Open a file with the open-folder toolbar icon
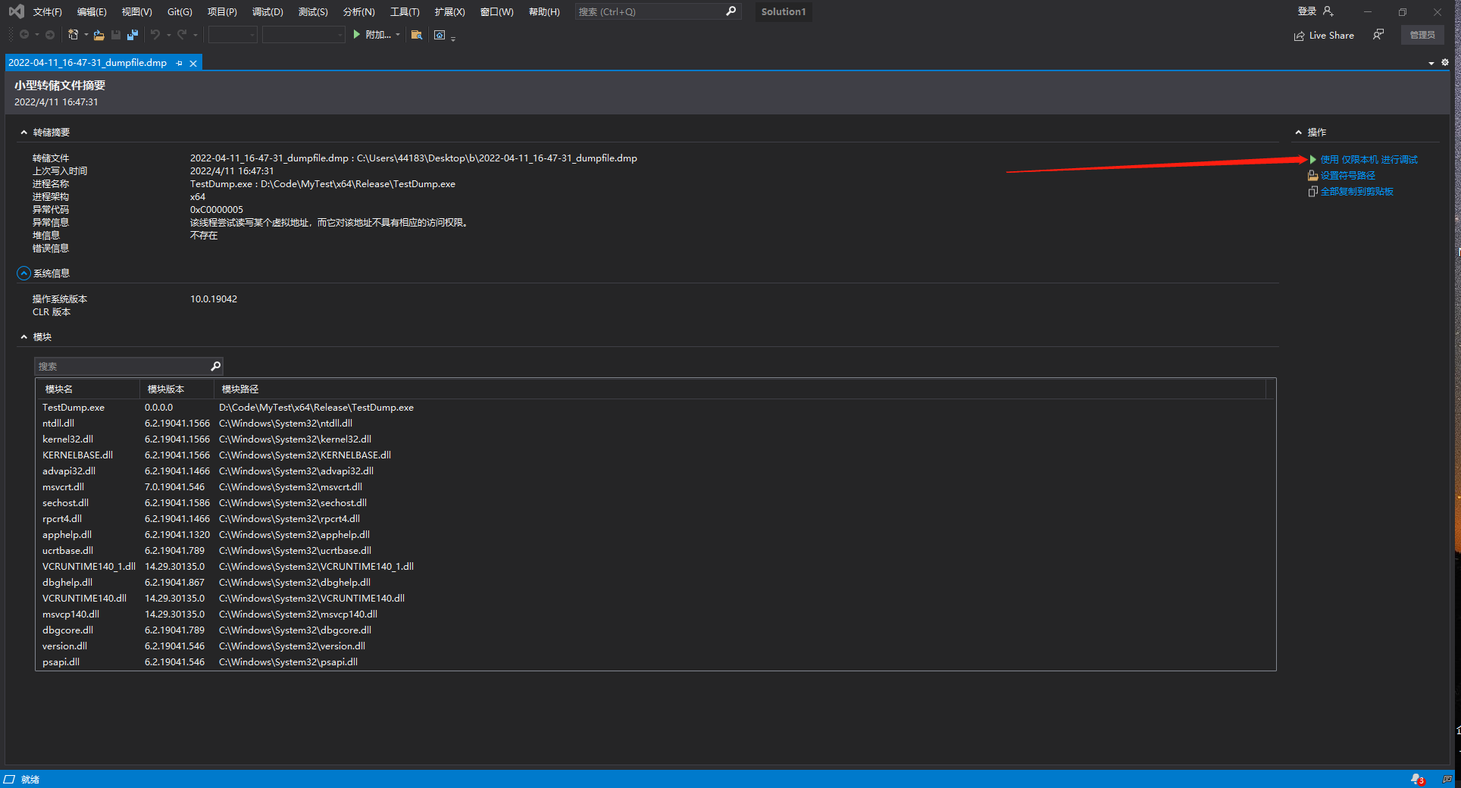 pos(99,35)
